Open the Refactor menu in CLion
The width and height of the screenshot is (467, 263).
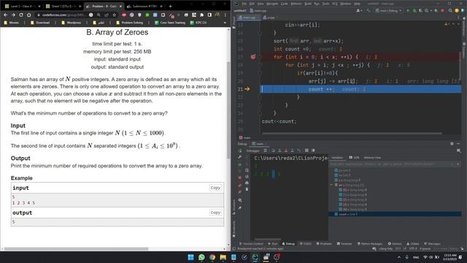point(296,4)
